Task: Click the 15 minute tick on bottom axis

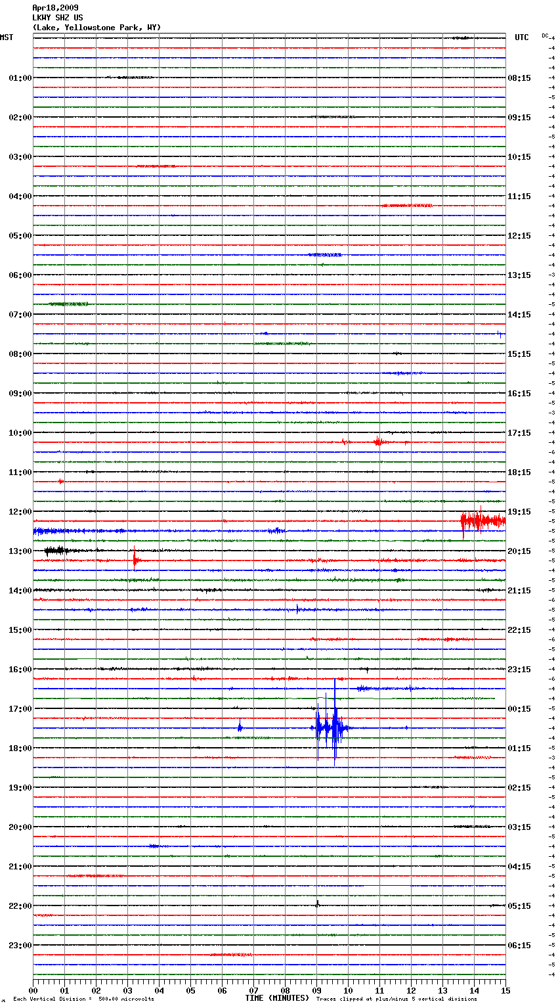Action: coord(505,990)
